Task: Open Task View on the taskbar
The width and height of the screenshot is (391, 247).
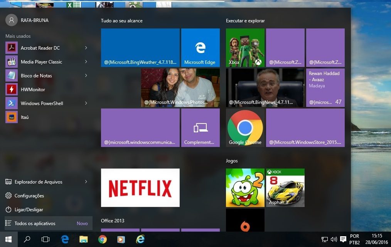Action: coord(46,239)
